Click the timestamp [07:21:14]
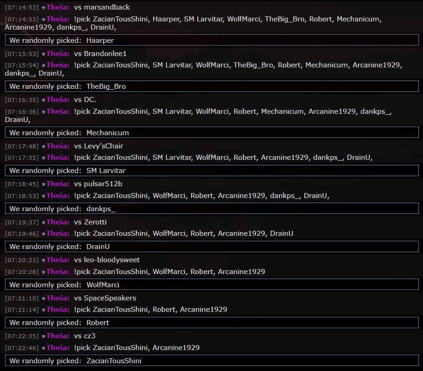Viewport: 423px width, 371px height. coord(22,310)
